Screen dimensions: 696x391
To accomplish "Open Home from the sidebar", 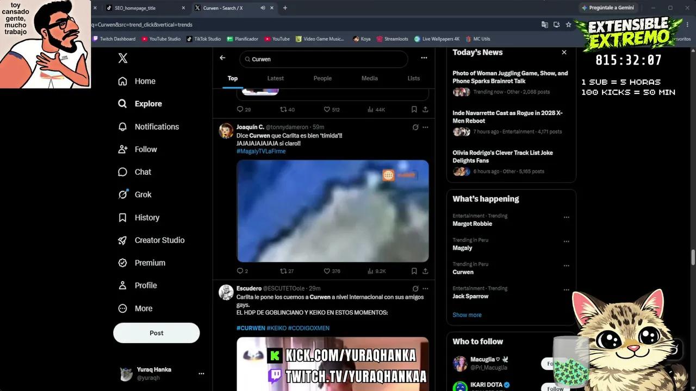I will click(x=137, y=81).
